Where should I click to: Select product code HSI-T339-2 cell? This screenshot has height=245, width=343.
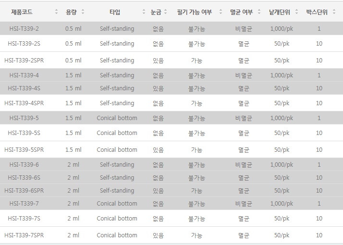(x=24, y=29)
